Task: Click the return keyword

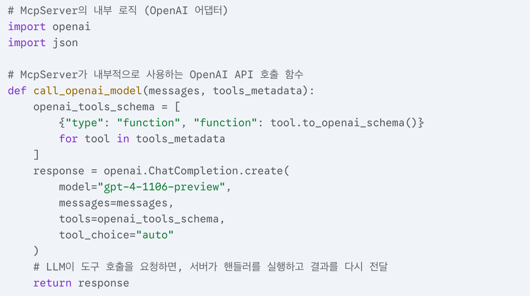Action: point(52,283)
